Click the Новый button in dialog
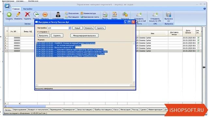 77,28
